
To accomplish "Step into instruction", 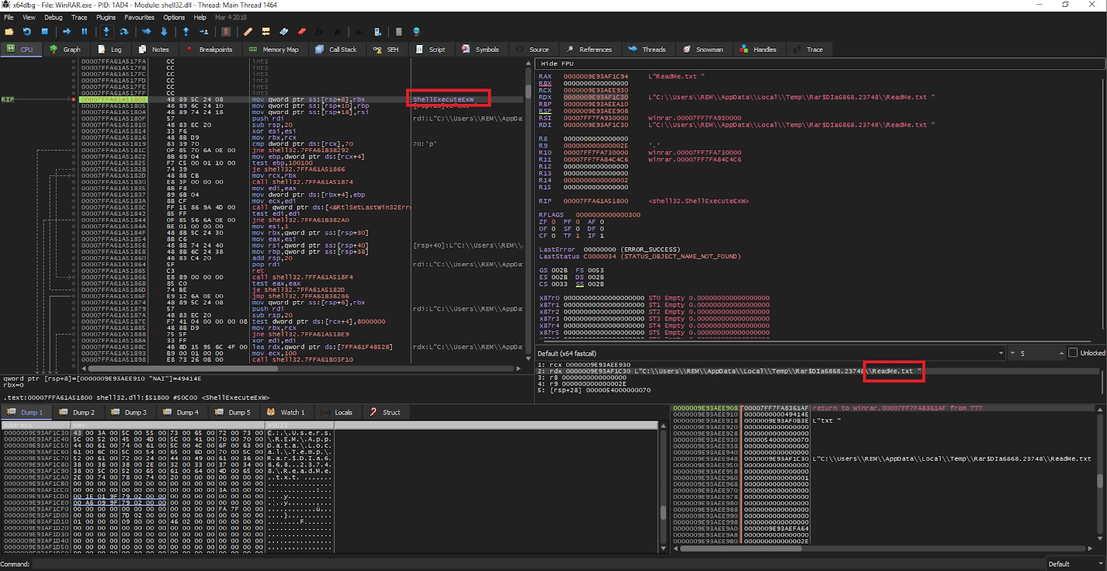I will click(x=106, y=32).
